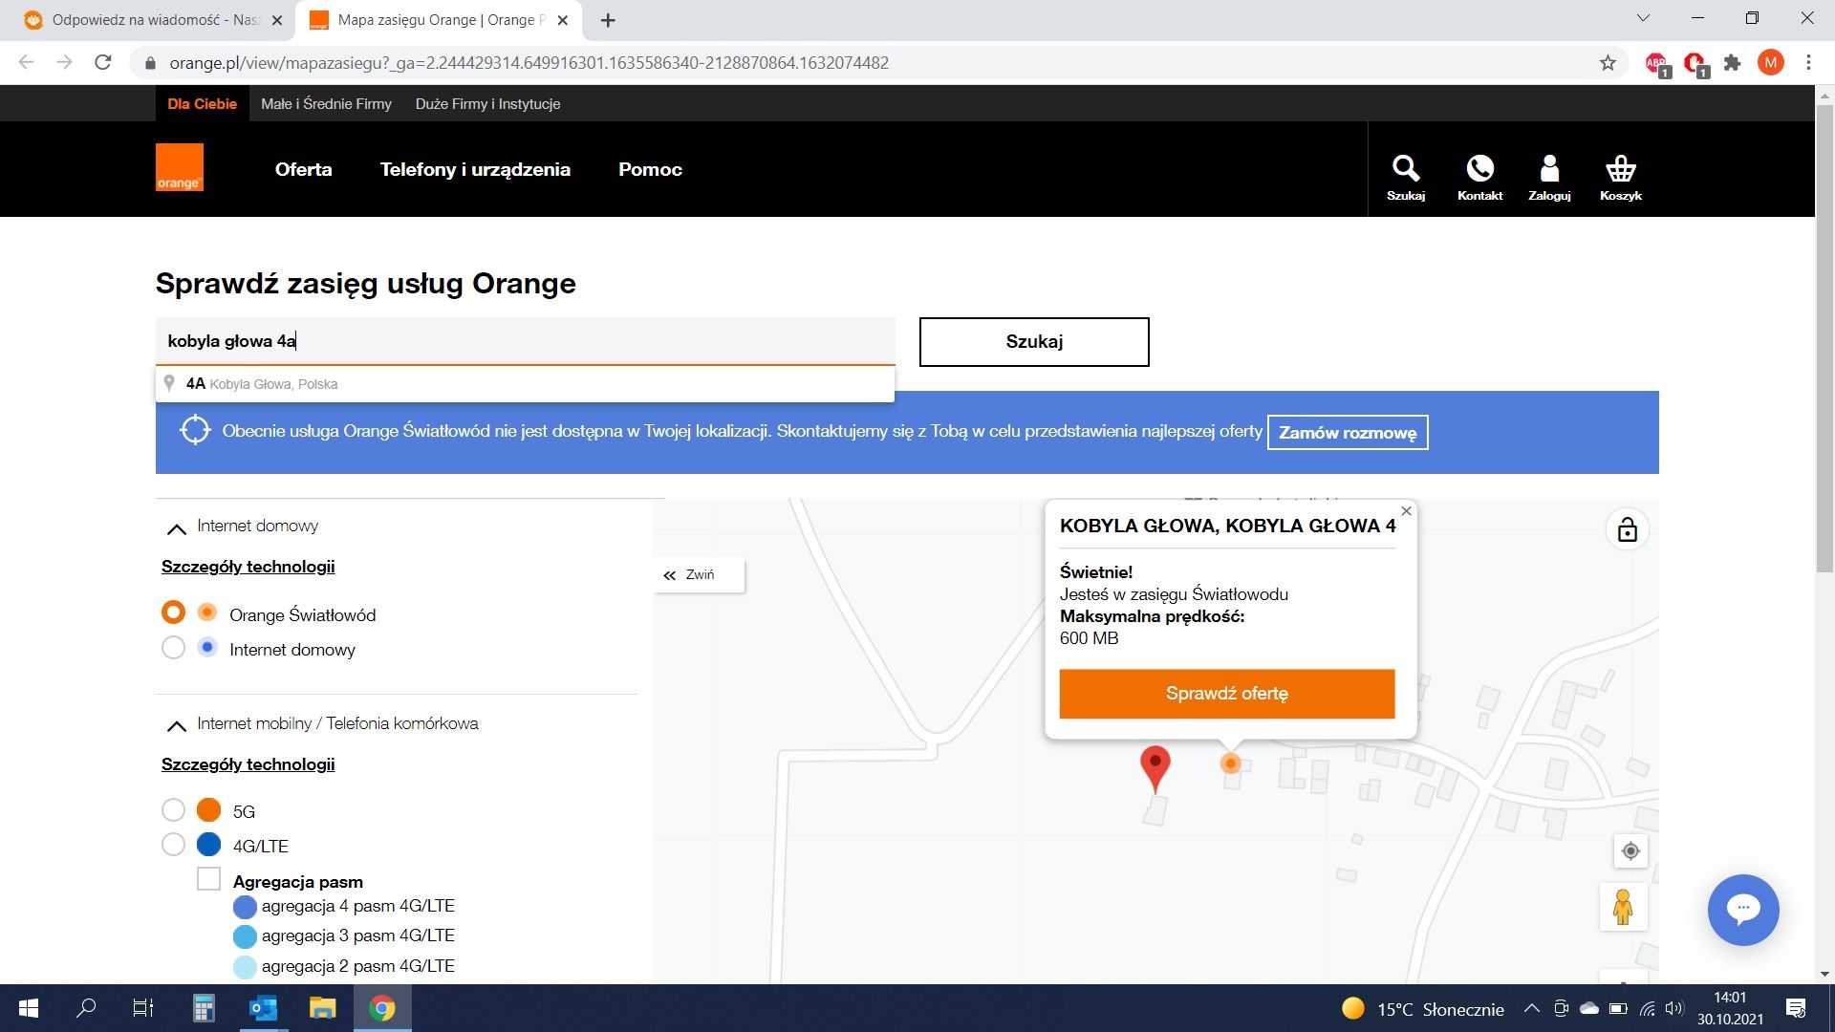This screenshot has height=1032, width=1835.
Task: Click the Street View pegman icon
Action: pos(1622,907)
